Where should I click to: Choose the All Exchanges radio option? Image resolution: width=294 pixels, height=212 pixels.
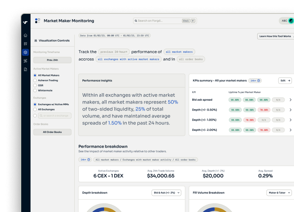(35, 109)
